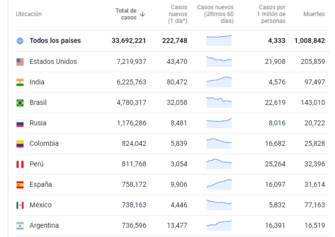Click the Colombia flag icon

pos(20,144)
